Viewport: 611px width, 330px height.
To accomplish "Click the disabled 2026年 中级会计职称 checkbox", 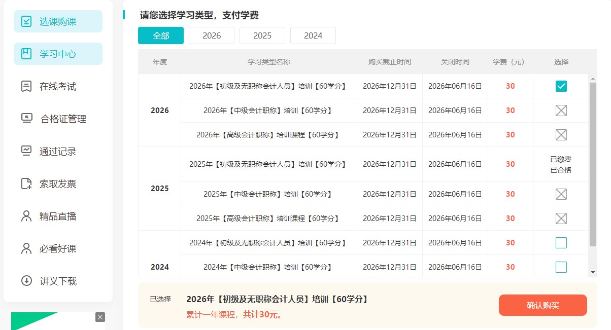I will click(561, 111).
